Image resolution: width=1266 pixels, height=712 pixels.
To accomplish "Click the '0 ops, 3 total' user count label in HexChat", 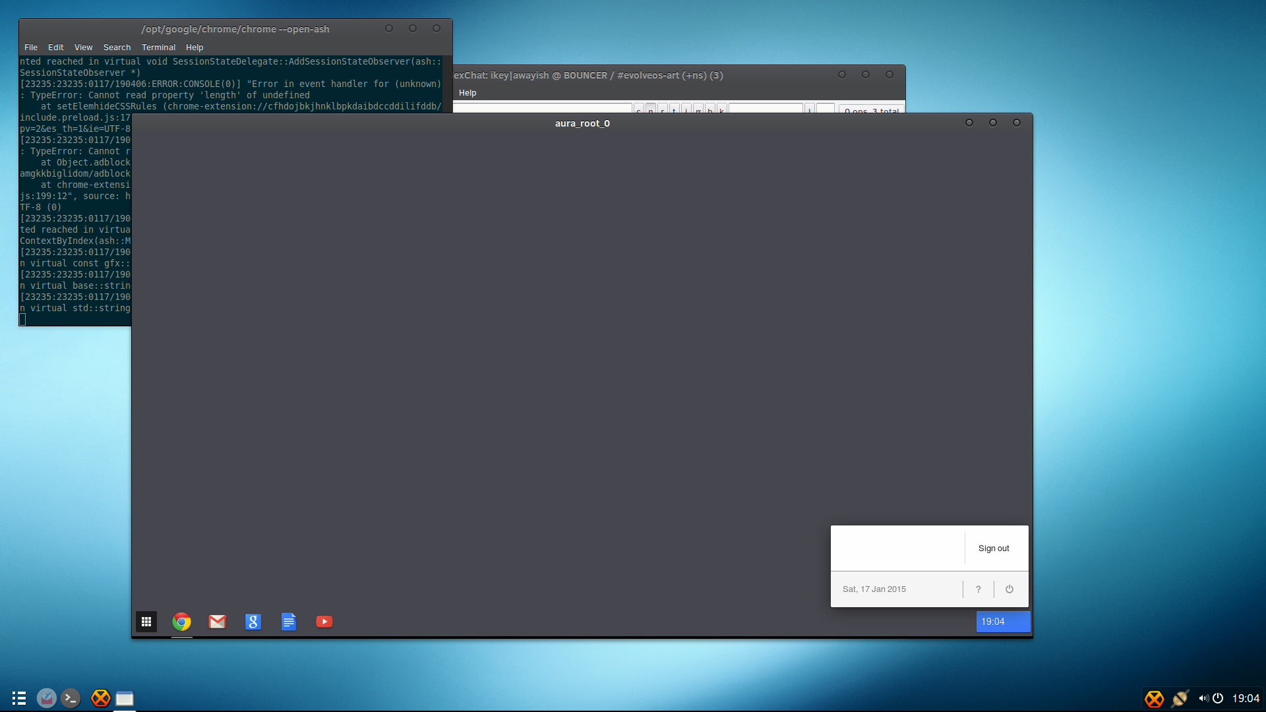I will coord(872,110).
